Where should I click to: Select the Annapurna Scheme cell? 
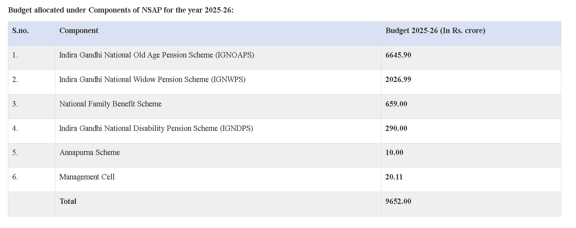tap(90, 152)
